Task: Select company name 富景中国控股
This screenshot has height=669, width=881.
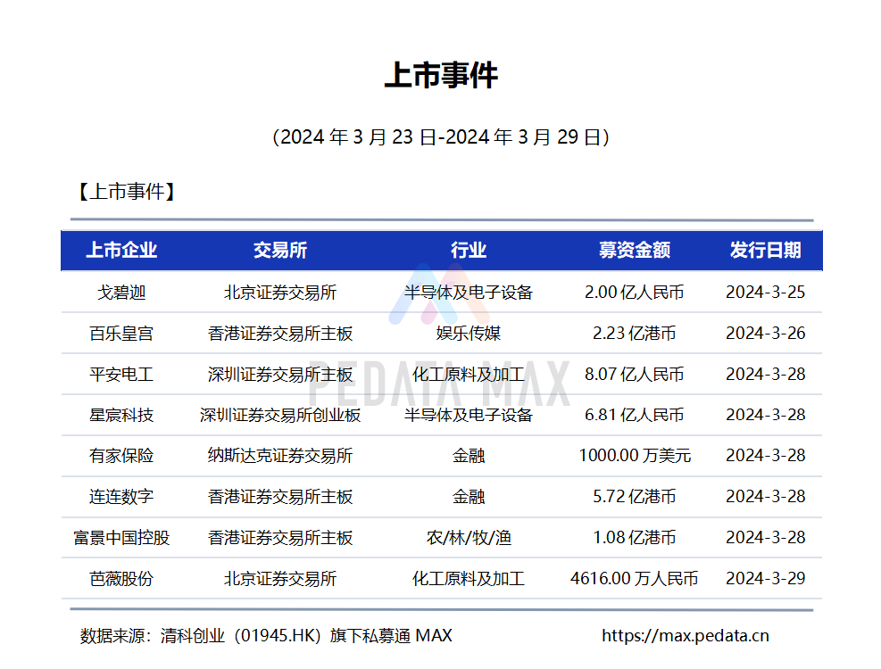Action: pos(121,537)
